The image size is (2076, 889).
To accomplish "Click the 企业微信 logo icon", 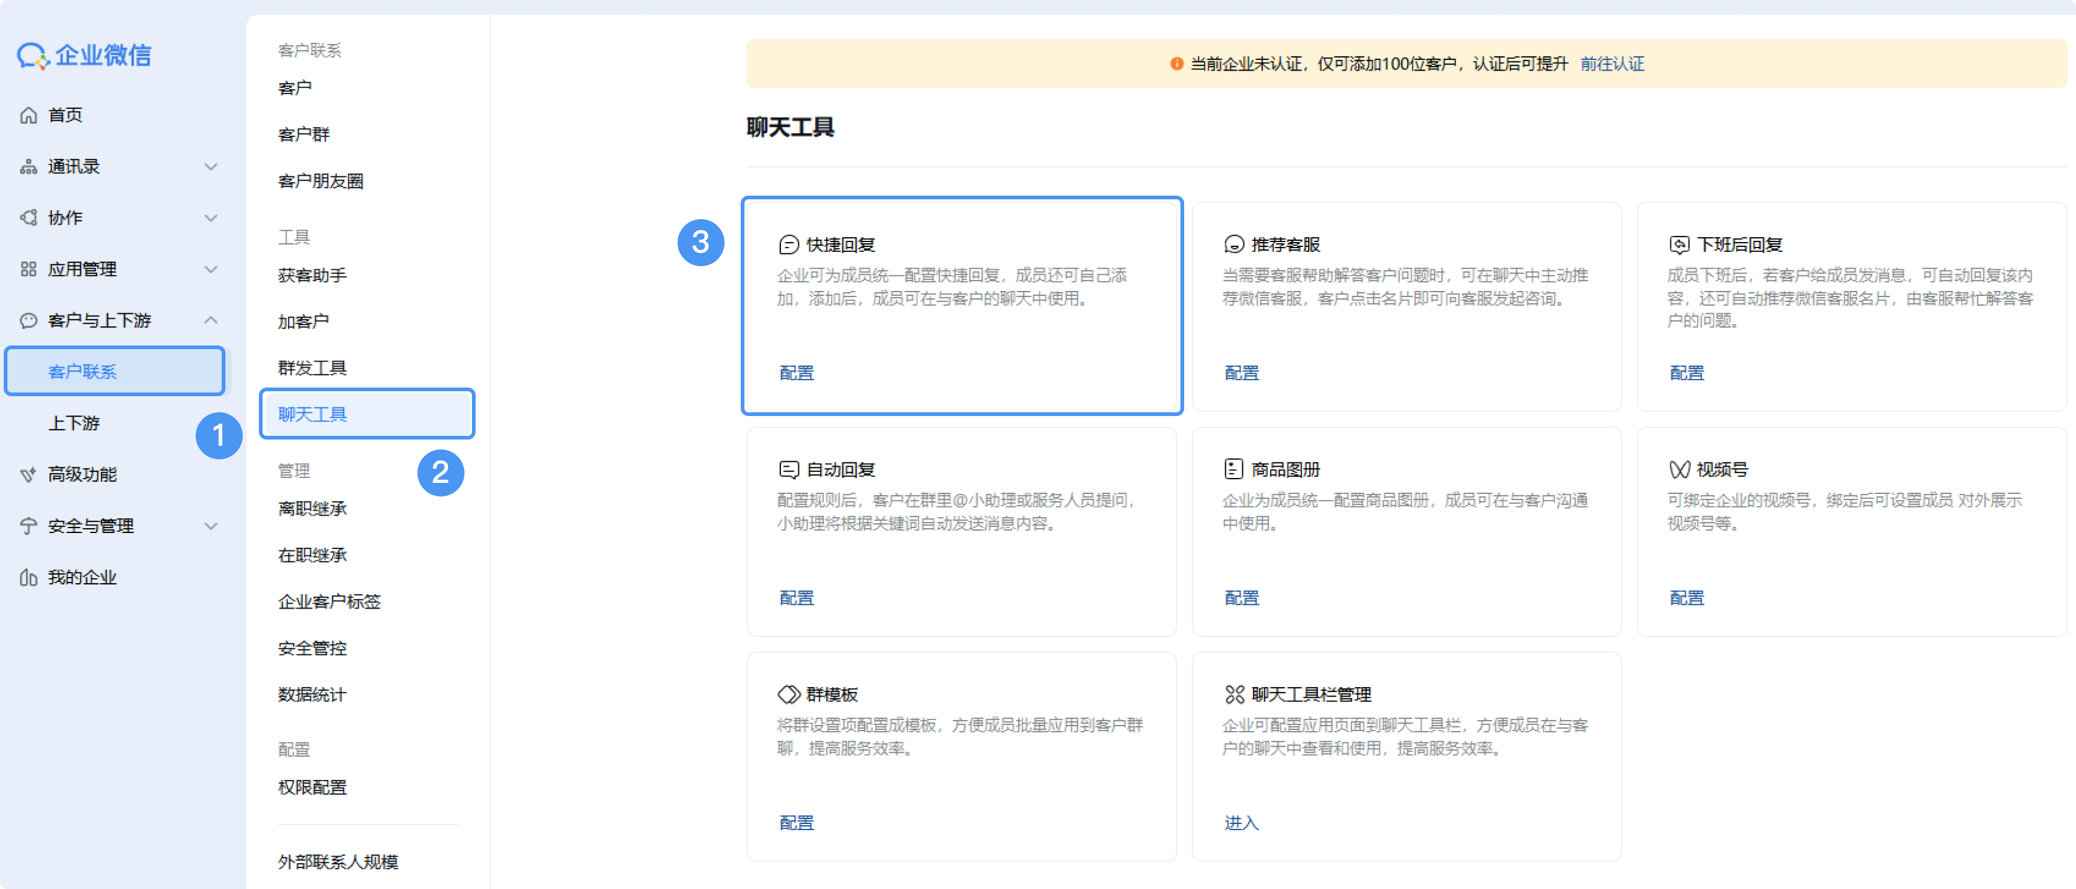I will click(33, 56).
